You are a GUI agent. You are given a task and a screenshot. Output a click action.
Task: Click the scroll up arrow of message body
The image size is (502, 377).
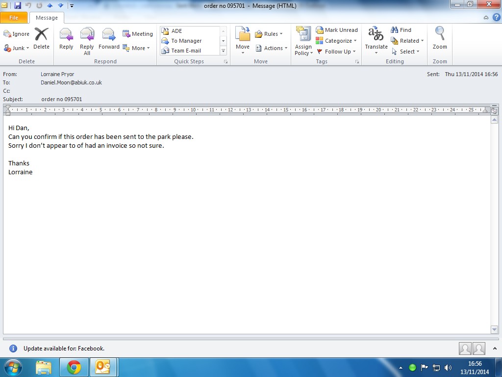[494, 120]
